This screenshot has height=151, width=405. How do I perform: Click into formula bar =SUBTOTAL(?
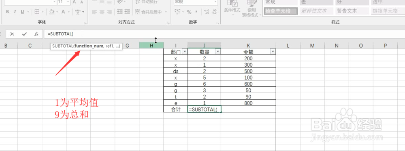tap(224, 34)
